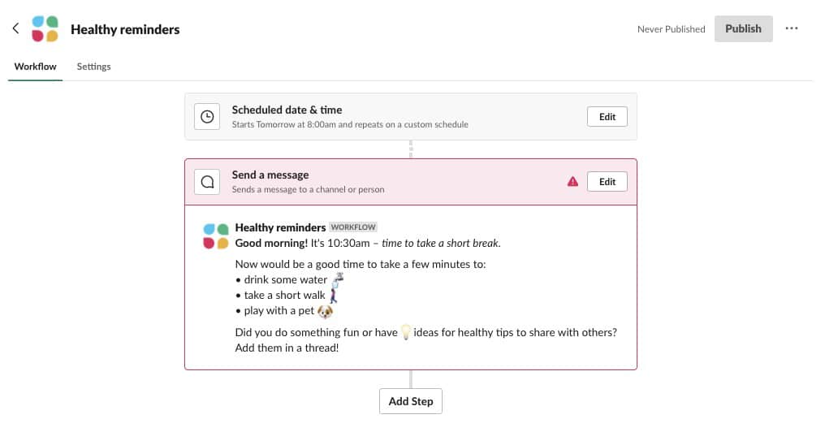
Task: Click the Never Published status text
Action: [x=671, y=29]
